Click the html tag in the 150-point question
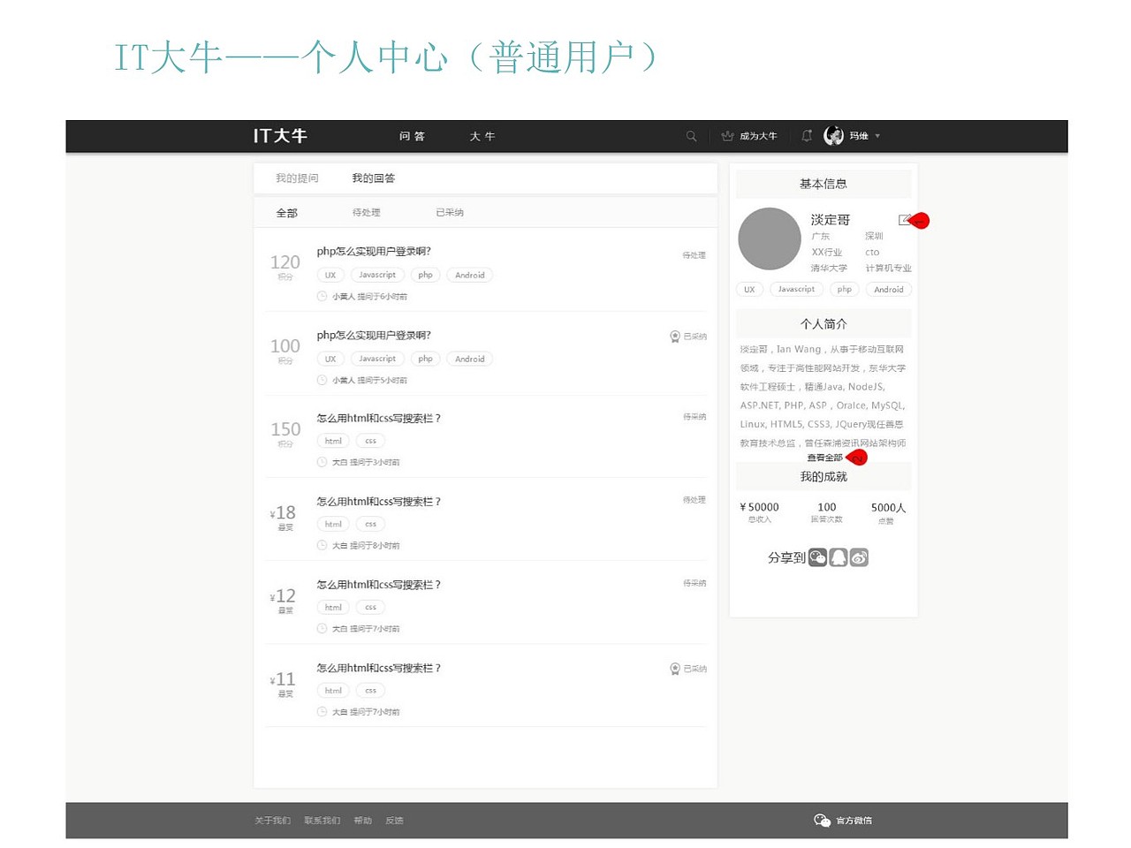1131x848 pixels. pos(333,441)
